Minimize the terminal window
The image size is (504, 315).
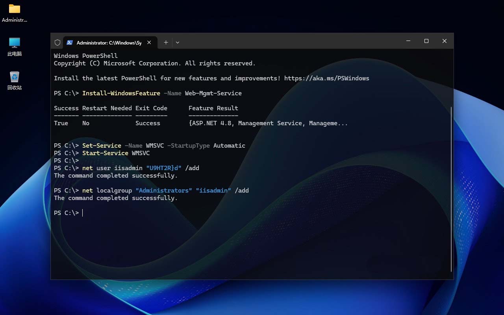click(x=408, y=41)
